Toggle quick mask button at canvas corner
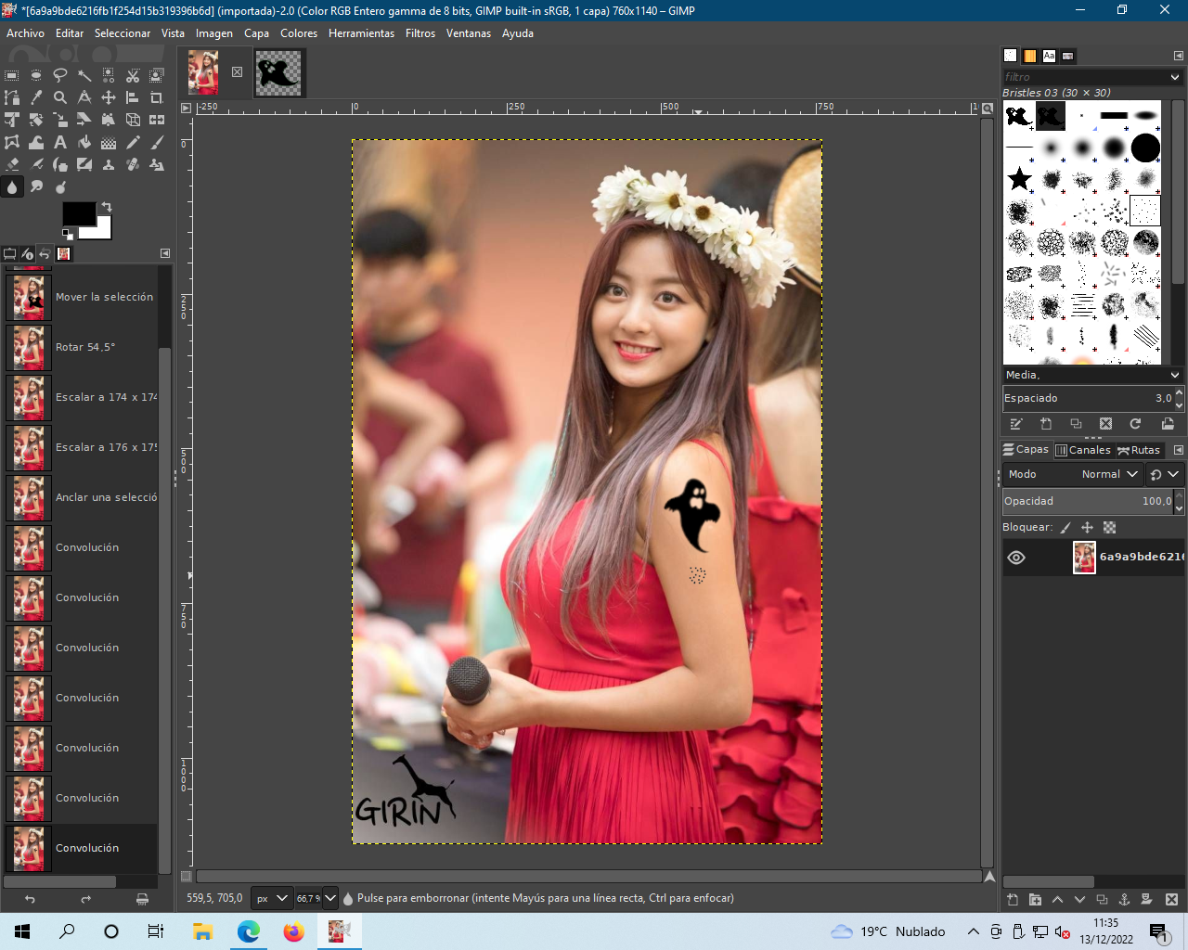The image size is (1188, 950). pyautogui.click(x=186, y=876)
